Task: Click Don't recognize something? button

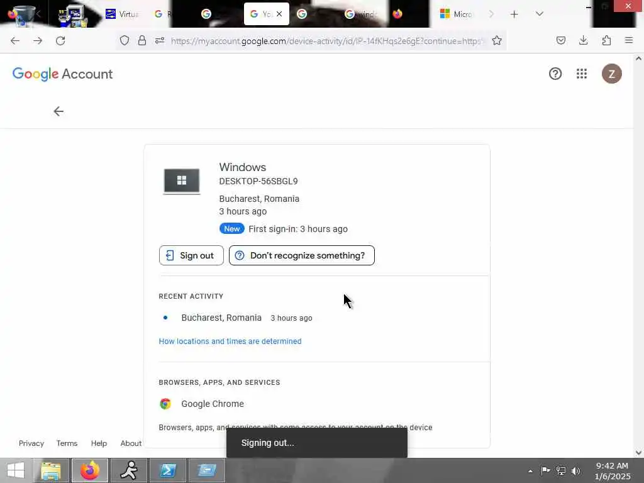Action: (x=302, y=255)
